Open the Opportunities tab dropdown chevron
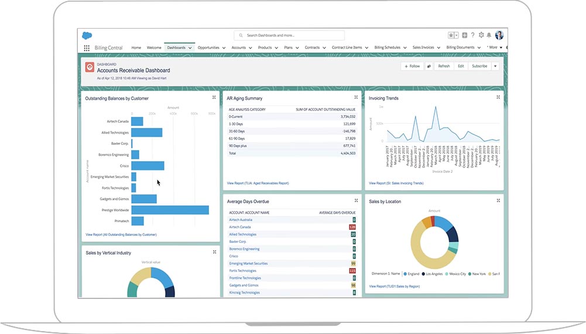Image resolution: width=586 pixels, height=334 pixels. pyautogui.click(x=224, y=48)
